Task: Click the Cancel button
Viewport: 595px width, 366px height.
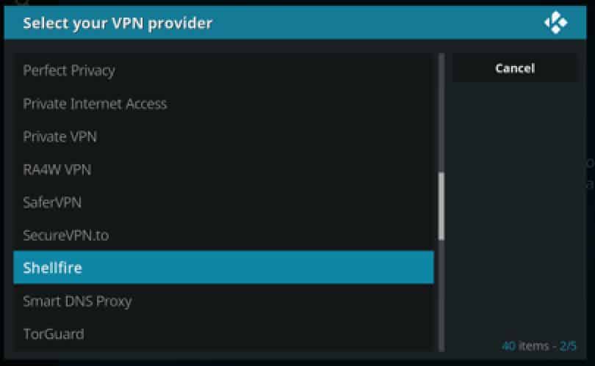Action: pyautogui.click(x=515, y=68)
